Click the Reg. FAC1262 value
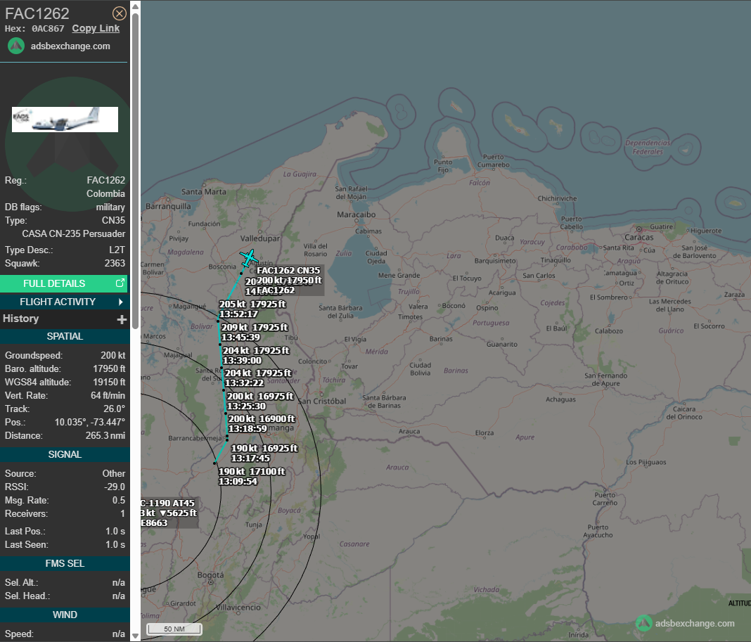 106,180
